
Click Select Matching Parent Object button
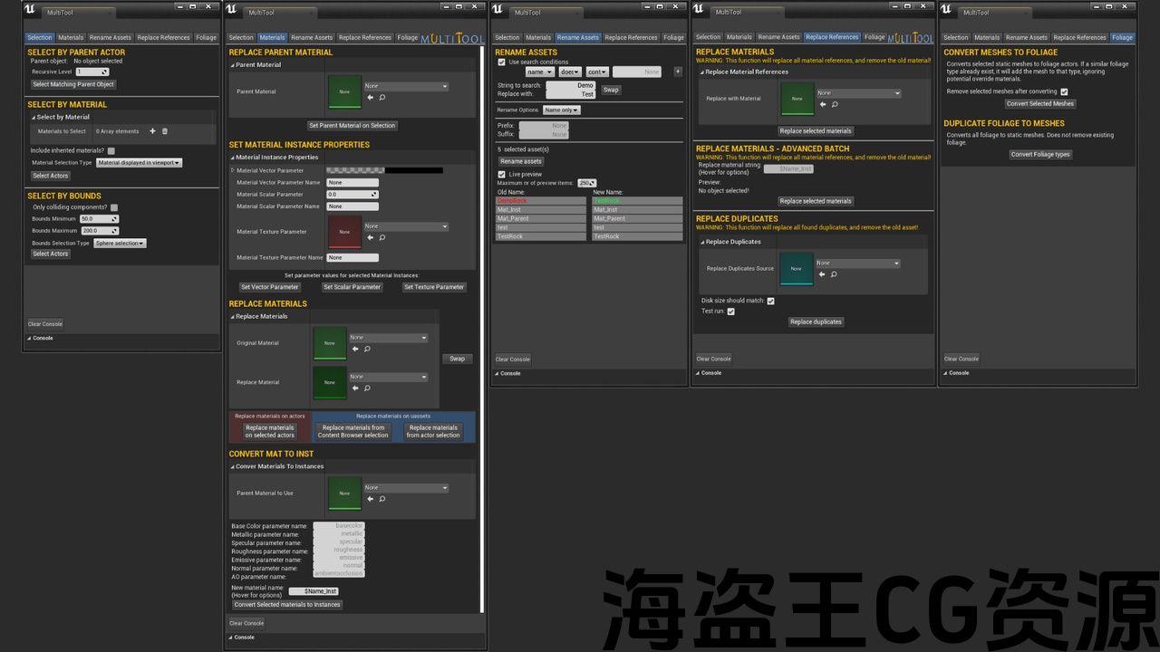[x=73, y=84]
